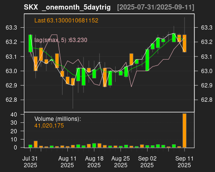Click the volume axis 10 label

pos(14,140)
